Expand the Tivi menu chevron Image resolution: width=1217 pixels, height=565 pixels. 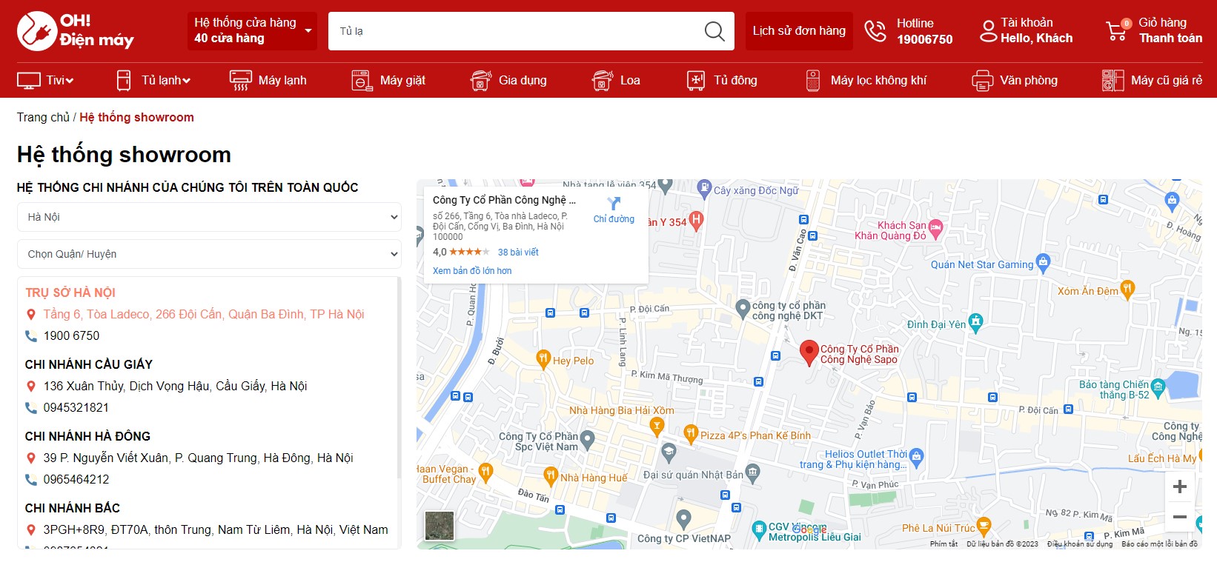(69, 81)
